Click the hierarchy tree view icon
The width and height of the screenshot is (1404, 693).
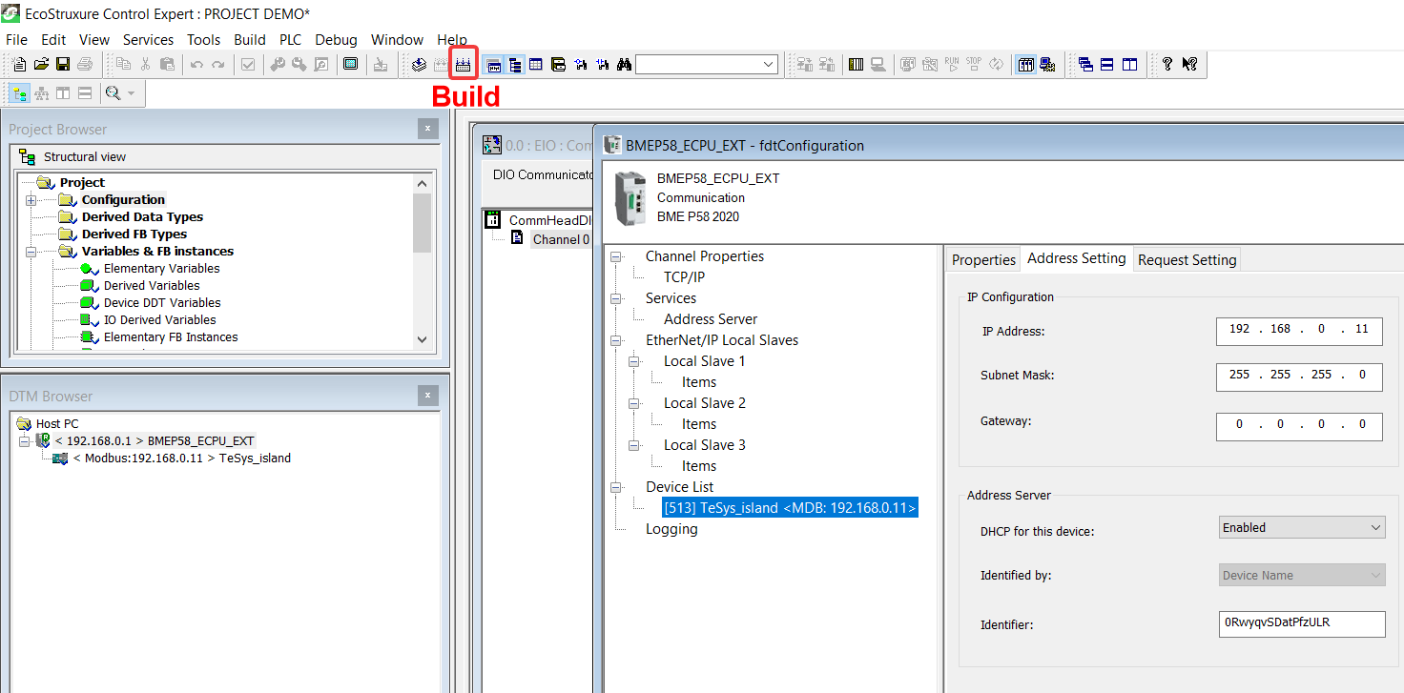[41, 93]
